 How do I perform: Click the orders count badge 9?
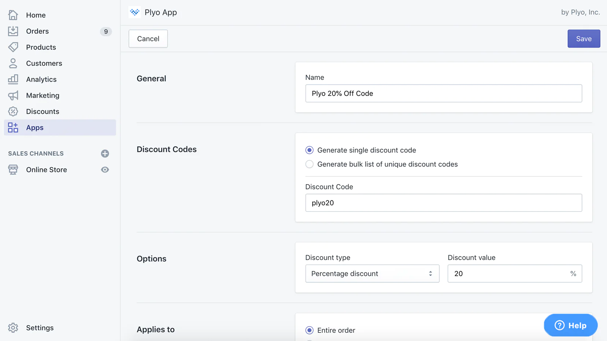click(106, 31)
